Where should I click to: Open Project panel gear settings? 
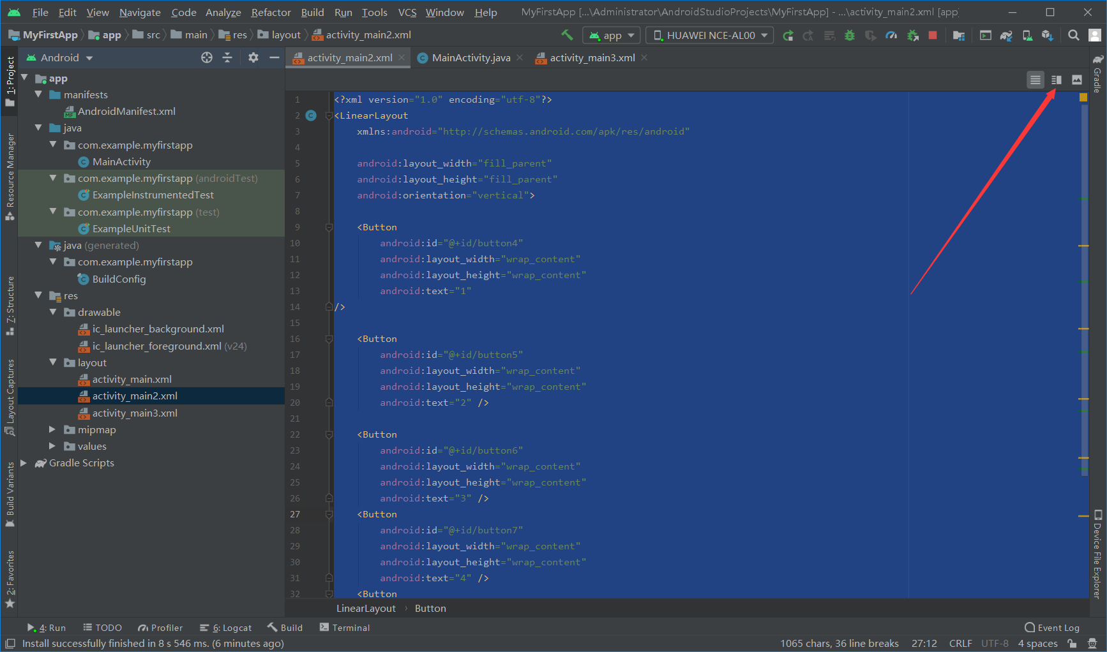click(253, 57)
